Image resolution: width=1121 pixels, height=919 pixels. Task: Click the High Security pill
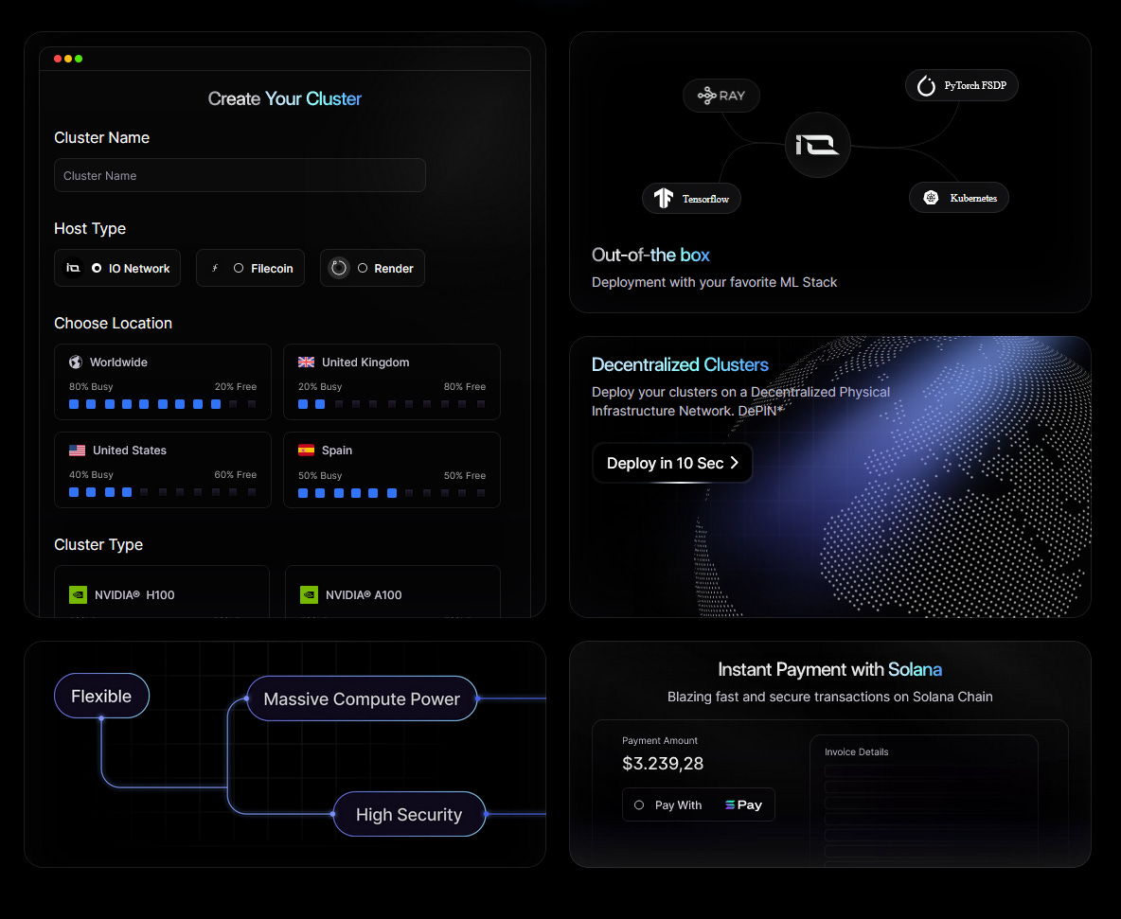click(409, 814)
